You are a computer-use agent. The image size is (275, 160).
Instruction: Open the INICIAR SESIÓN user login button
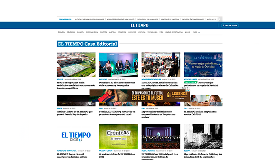(x=230, y=25)
